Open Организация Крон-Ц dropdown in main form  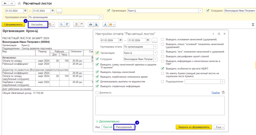pos(200,11)
